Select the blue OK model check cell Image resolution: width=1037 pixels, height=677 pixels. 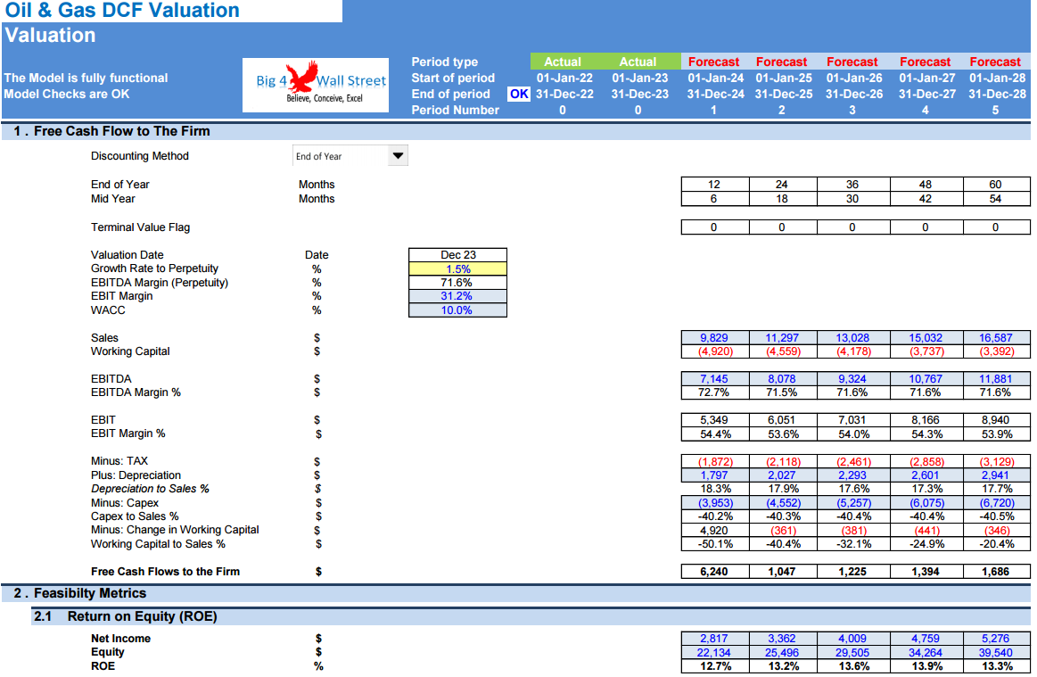519,94
